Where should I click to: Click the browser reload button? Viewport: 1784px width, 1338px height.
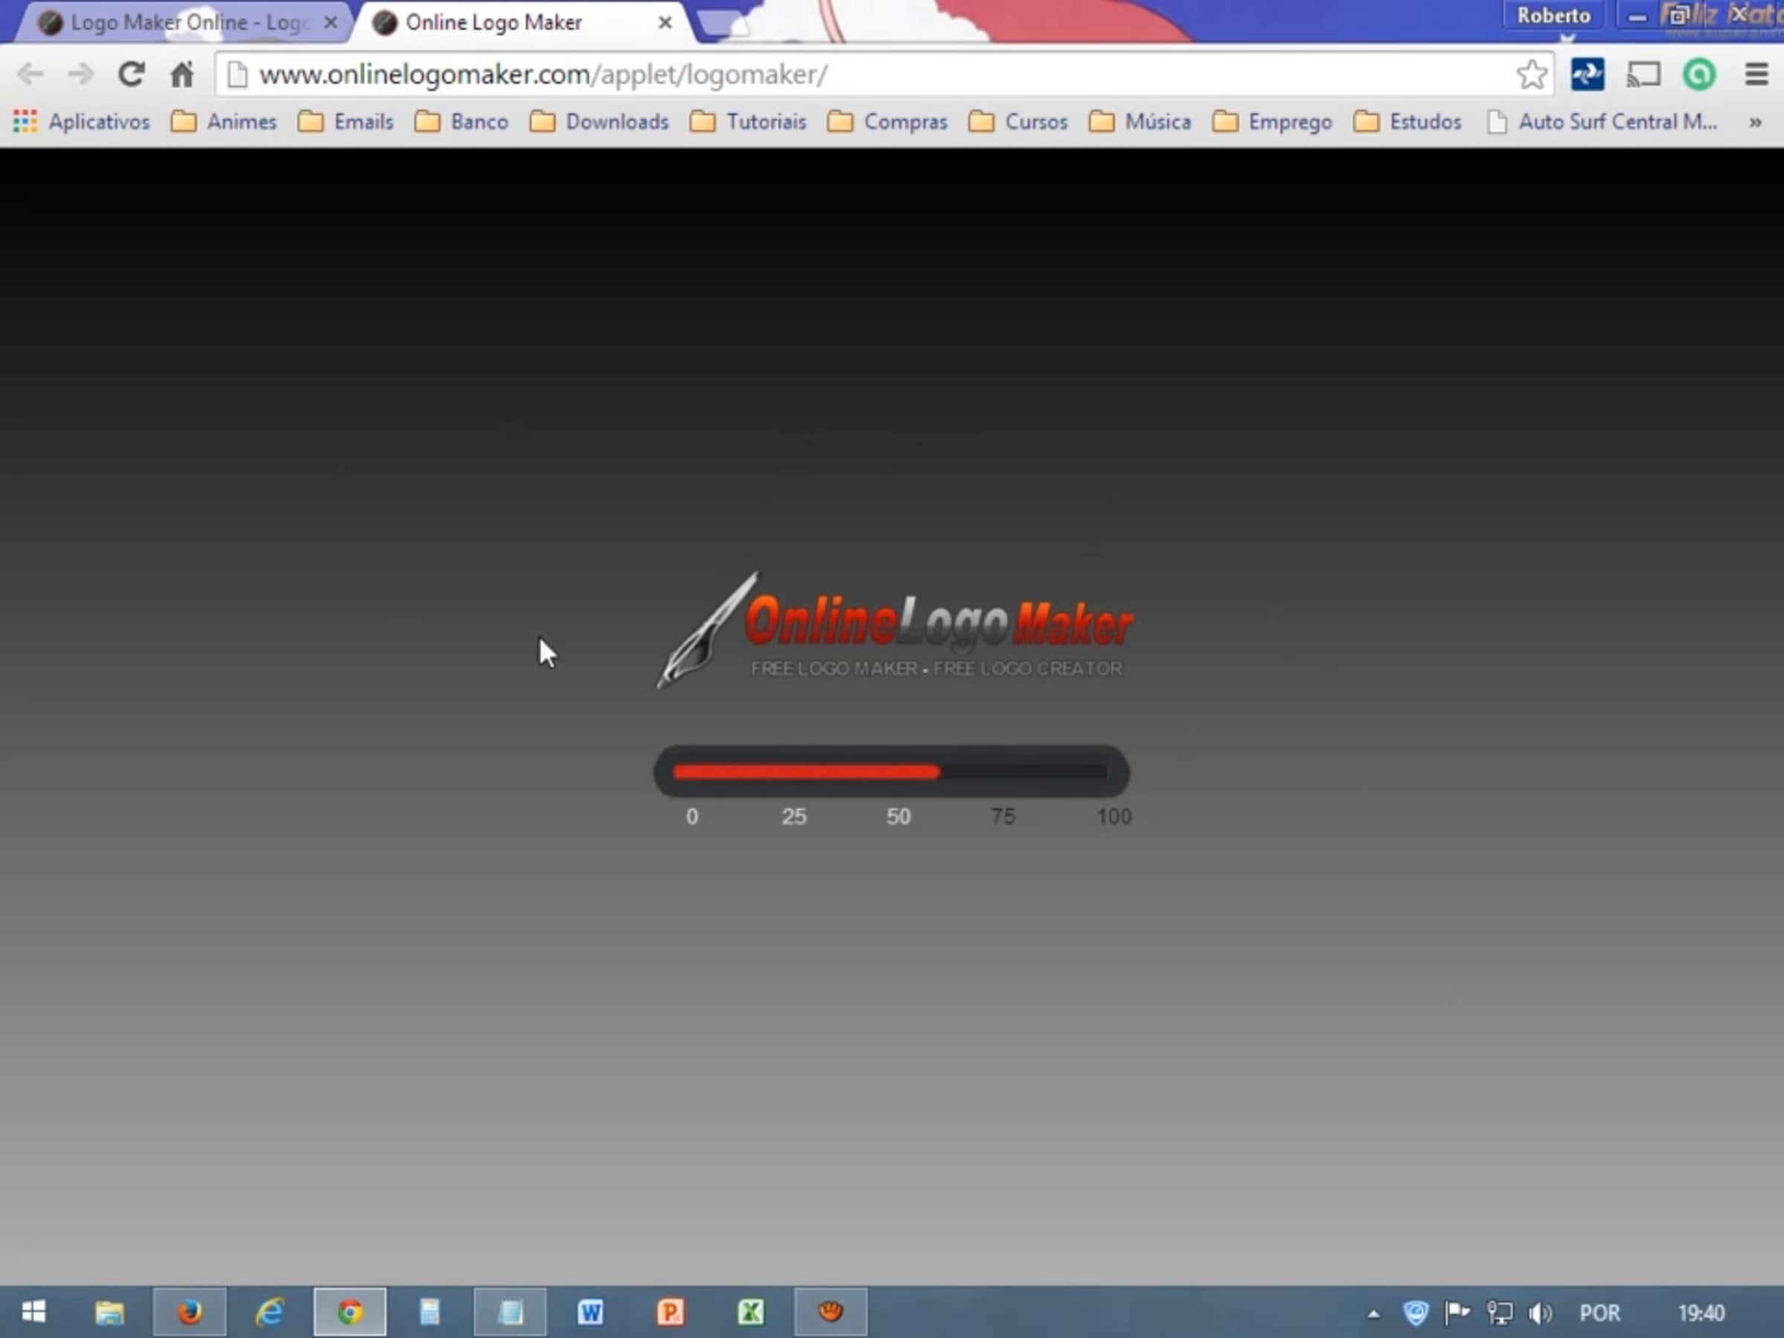tap(132, 74)
